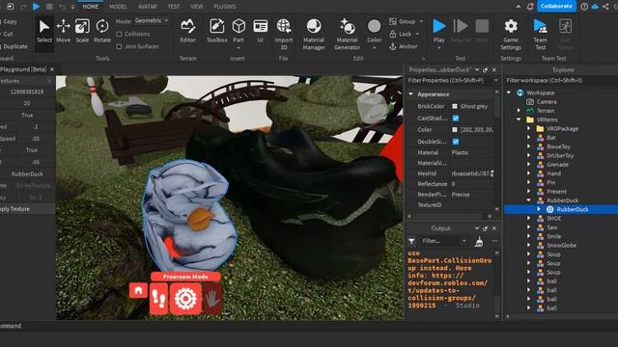This screenshot has width=618, height=347.
Task: Open the HOME ribbon tab
Action: tap(90, 7)
